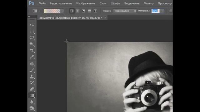Click the gradient preview swatch
This screenshot has width=200, height=112.
click(x=52, y=11)
